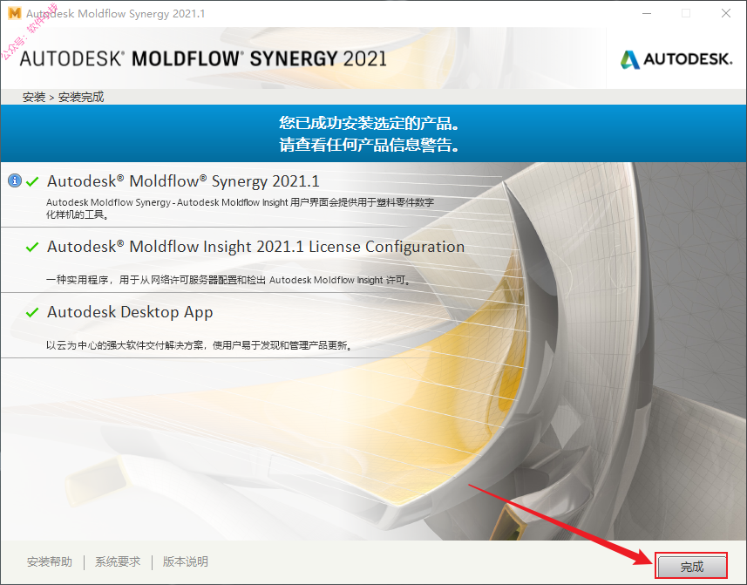Click the Moldflow Synergy description text under its title

click(x=240, y=208)
